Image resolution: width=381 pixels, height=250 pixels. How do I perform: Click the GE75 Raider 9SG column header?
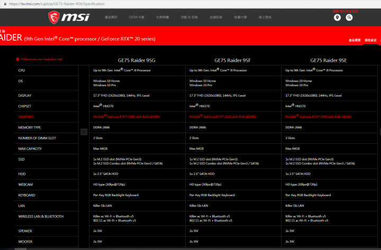tap(137, 60)
